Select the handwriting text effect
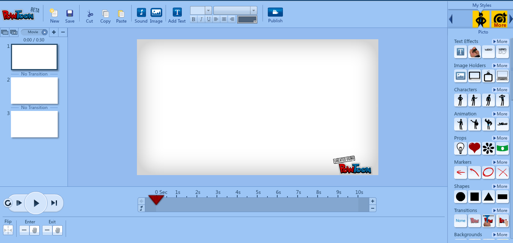The width and height of the screenshot is (513, 243). (x=475, y=52)
